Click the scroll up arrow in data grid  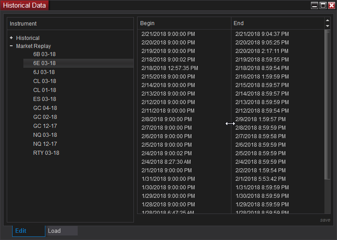327,20
